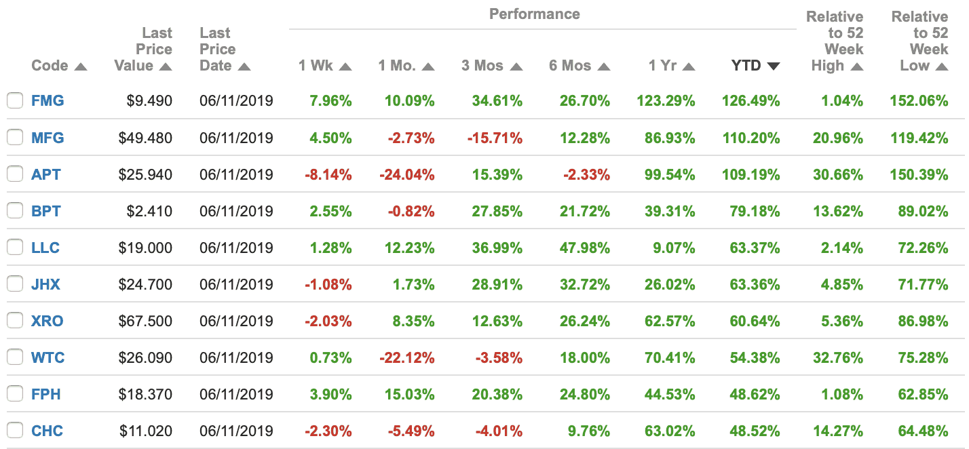Tick the CHC row checkbox

[14, 431]
